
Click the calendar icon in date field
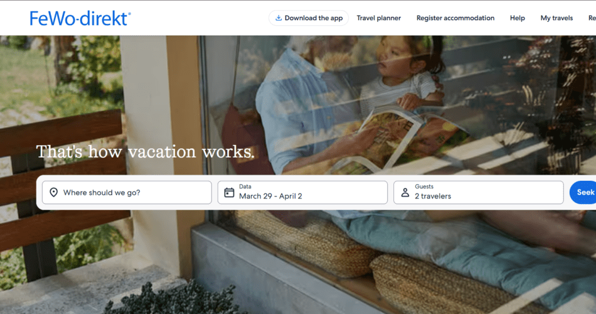point(229,193)
